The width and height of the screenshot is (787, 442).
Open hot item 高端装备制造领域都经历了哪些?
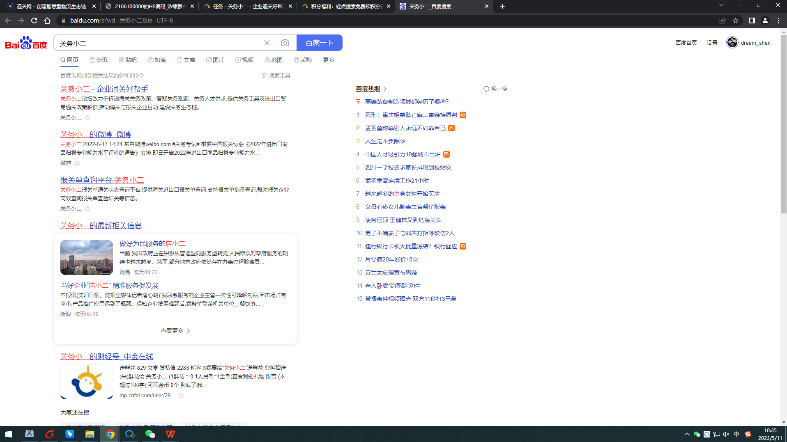pyautogui.click(x=407, y=102)
